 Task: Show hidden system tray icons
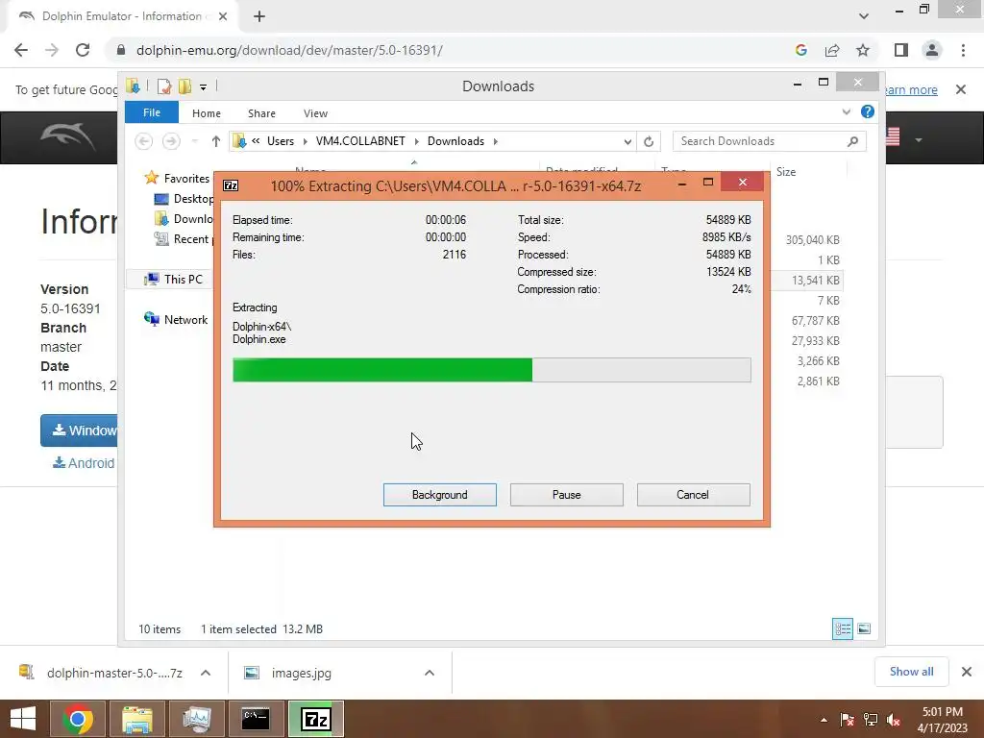(x=824, y=720)
